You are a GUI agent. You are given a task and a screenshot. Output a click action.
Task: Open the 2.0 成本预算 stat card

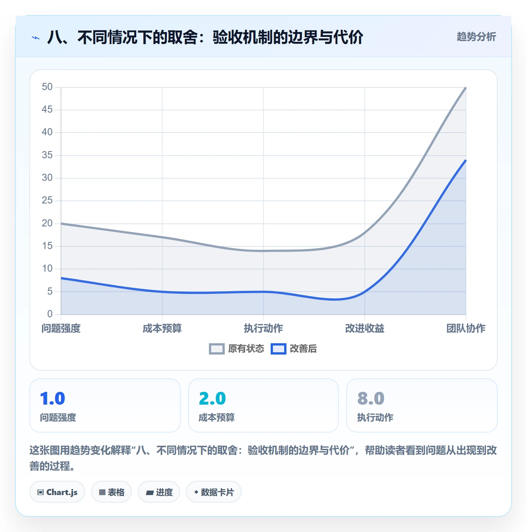coord(263,405)
